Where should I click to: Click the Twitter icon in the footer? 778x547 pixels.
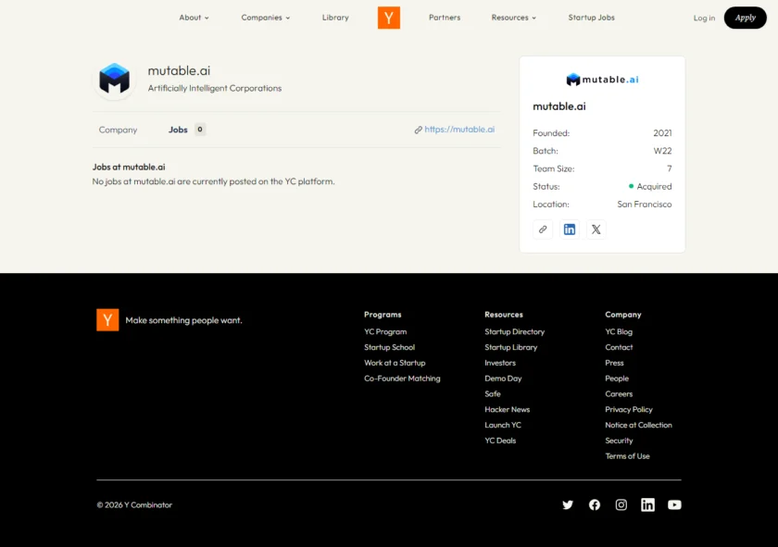click(568, 504)
